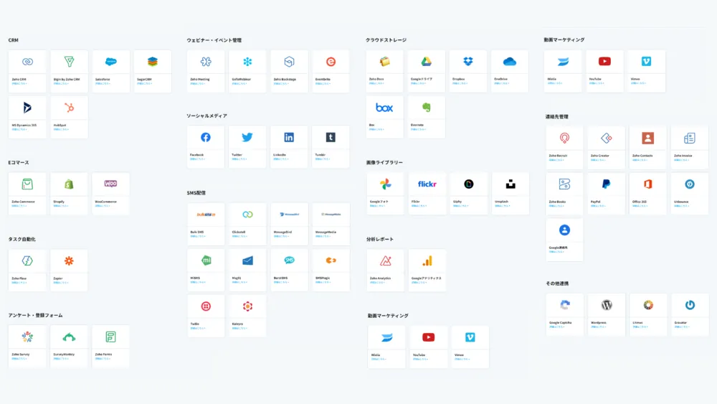Open the Zoho CRM integration icon
The image size is (717, 404).
[x=27, y=62]
